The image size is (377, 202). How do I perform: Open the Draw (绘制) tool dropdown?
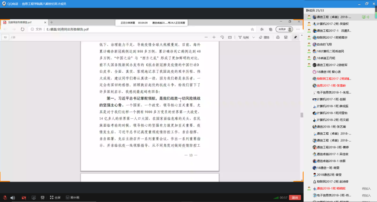point(254,37)
